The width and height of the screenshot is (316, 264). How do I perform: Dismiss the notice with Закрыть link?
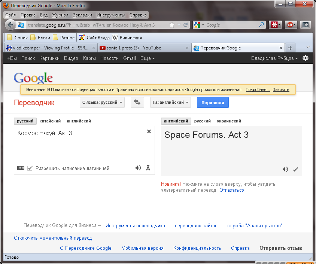(x=281, y=89)
